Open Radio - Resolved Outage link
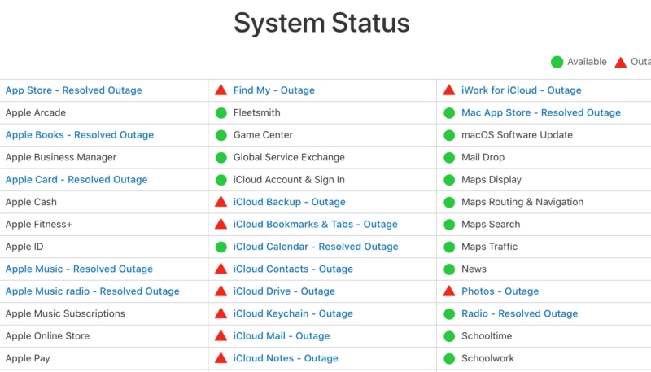Image resolution: width=651 pixels, height=372 pixels. coord(519,313)
